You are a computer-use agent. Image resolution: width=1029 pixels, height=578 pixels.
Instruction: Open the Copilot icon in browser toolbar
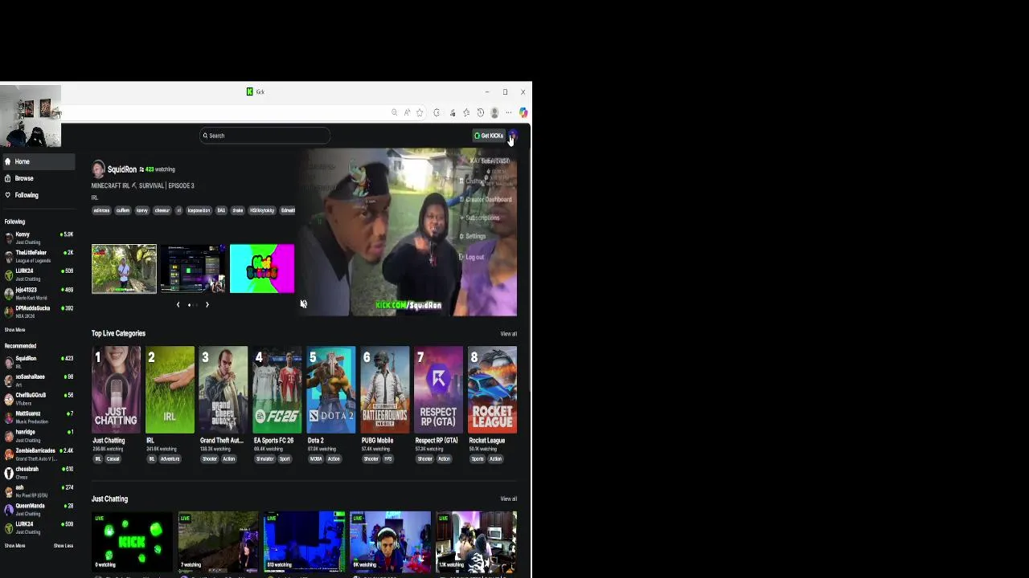[x=523, y=113]
